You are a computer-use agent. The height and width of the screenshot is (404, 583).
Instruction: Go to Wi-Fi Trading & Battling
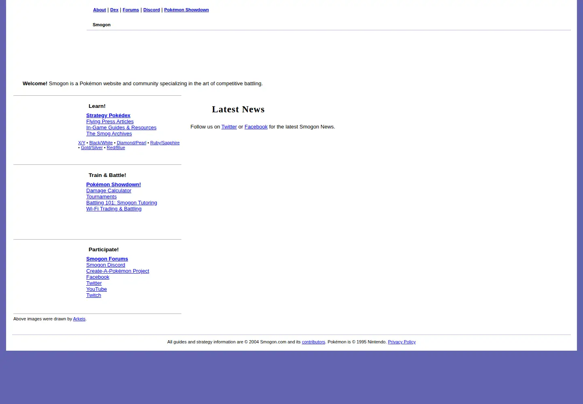(114, 209)
